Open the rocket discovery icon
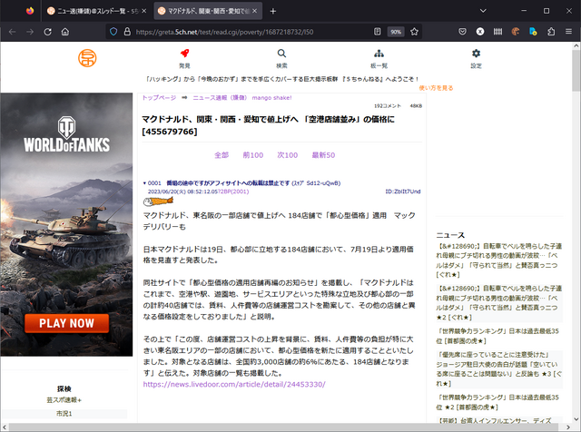This screenshot has width=581, height=432. [184, 54]
